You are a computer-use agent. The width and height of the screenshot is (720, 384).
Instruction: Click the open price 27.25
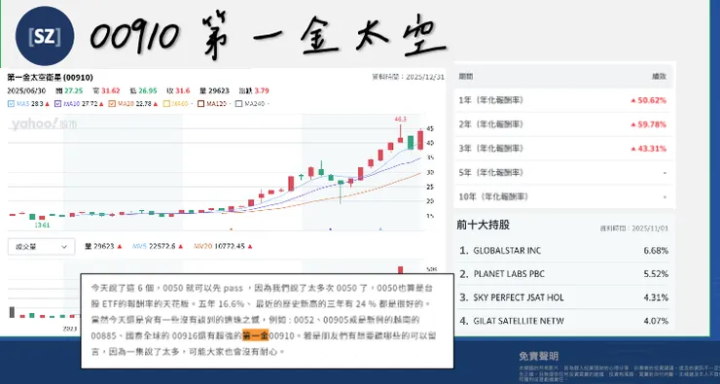[x=74, y=90]
